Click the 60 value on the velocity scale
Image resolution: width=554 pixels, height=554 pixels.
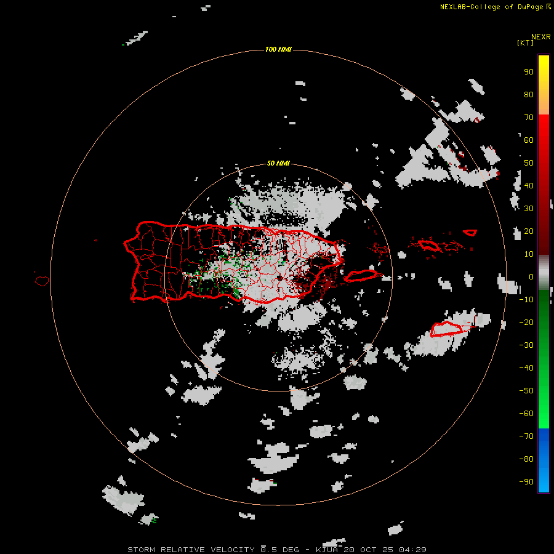529,140
